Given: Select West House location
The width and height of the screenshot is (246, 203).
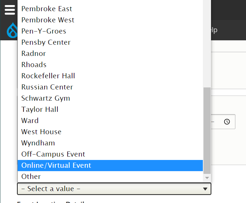Looking at the screenshot, I should click(41, 132).
